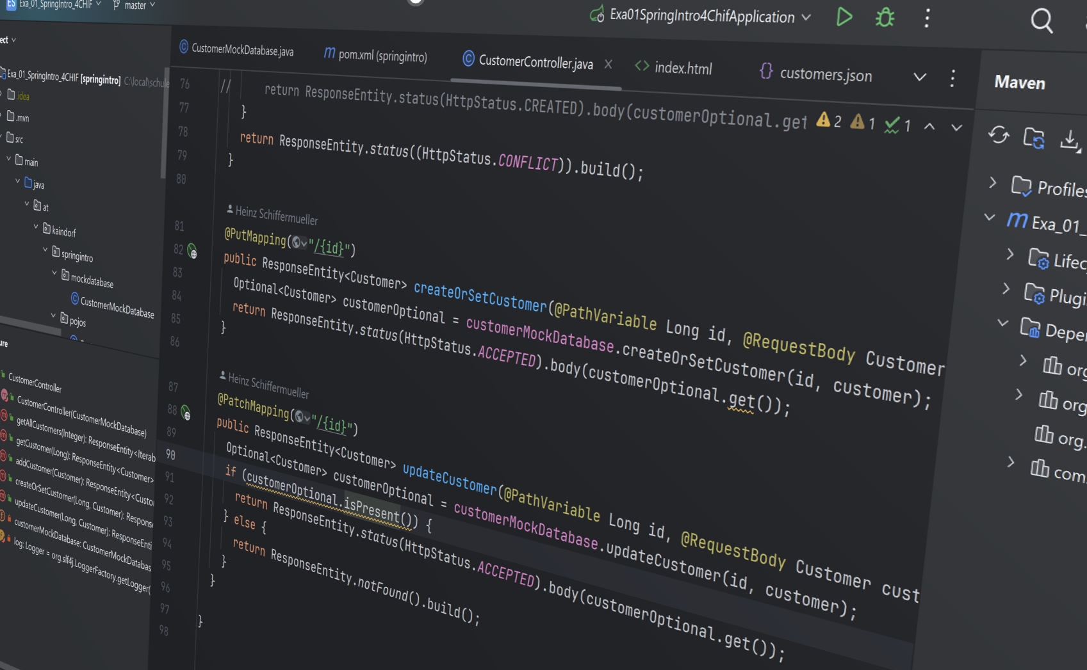This screenshot has width=1087, height=670.
Task: Switch to index.html tab
Action: coord(673,67)
